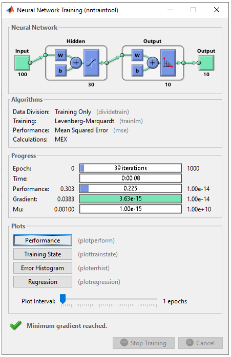
Task: Click the Hidden layer sum plus node
Action: tap(76, 63)
